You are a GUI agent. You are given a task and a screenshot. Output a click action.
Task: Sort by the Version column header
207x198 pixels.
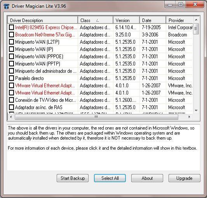pos(126,20)
